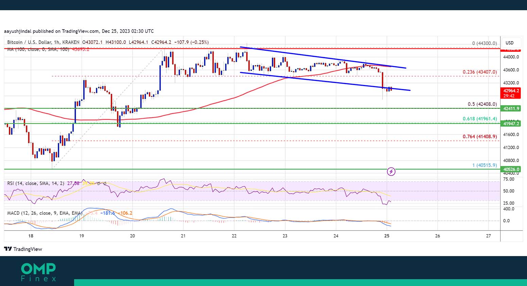The image size is (527, 286).
Task: Click date 27 on the time axis
Action: tap(489, 236)
